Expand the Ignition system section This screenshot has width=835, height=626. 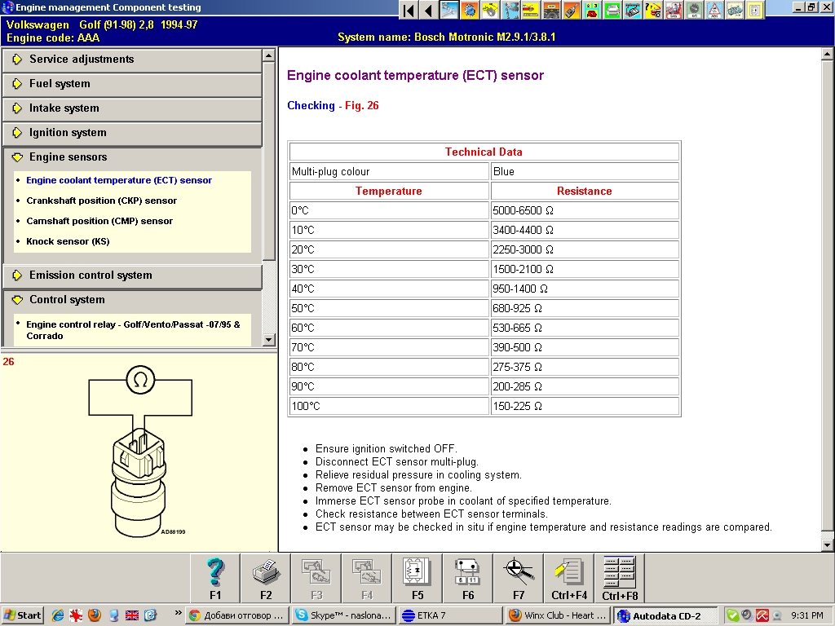click(68, 133)
